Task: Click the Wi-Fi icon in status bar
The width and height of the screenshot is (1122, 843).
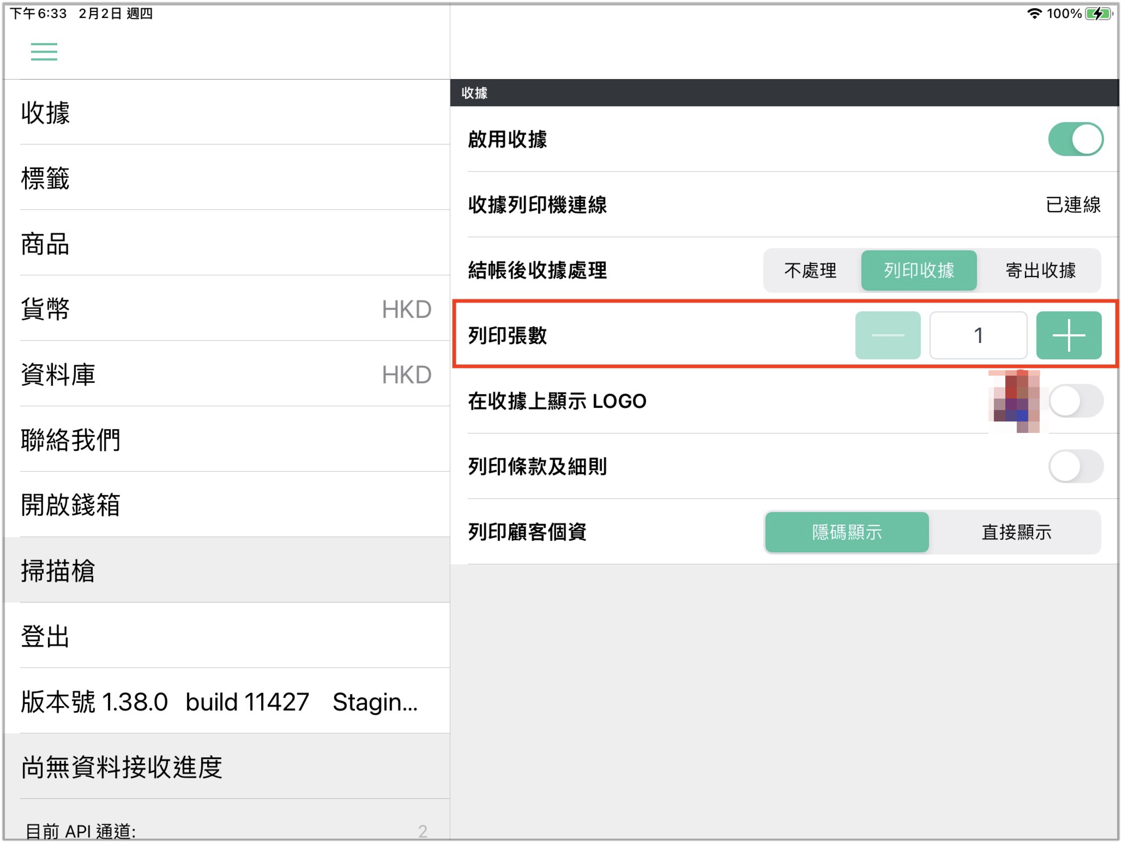Action: tap(1034, 14)
